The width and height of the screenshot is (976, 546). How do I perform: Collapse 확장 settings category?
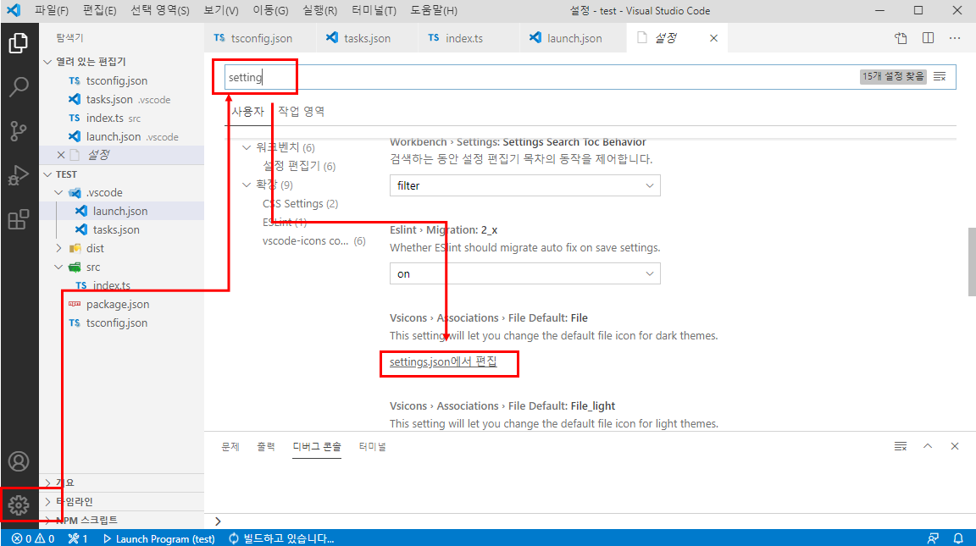click(x=247, y=185)
